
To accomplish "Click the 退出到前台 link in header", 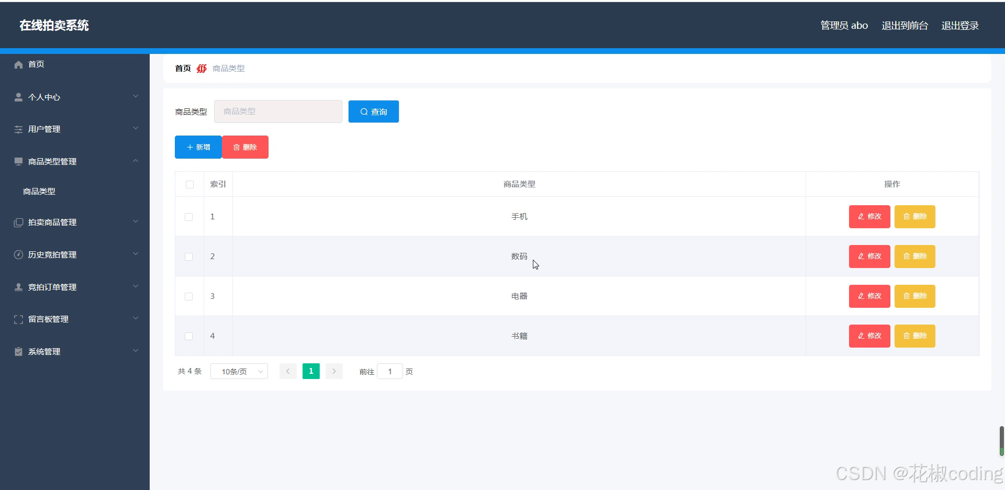I will 904,26.
